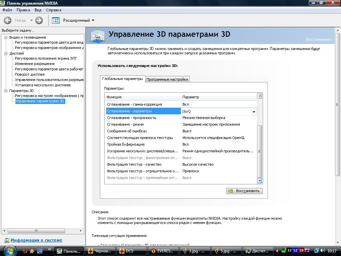Click the Back arrow button
The height and width of the screenshot is (256, 341).
coord(8,20)
